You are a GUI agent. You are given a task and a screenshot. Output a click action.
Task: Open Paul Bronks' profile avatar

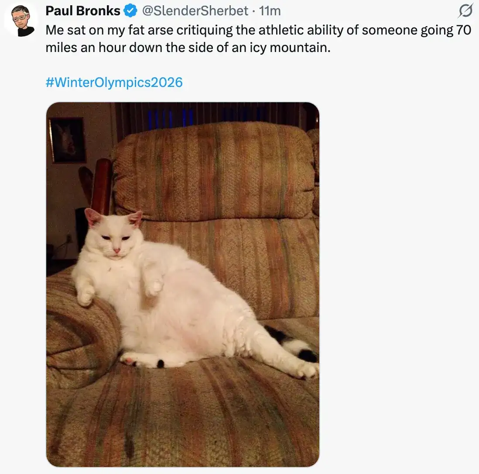[21, 21]
